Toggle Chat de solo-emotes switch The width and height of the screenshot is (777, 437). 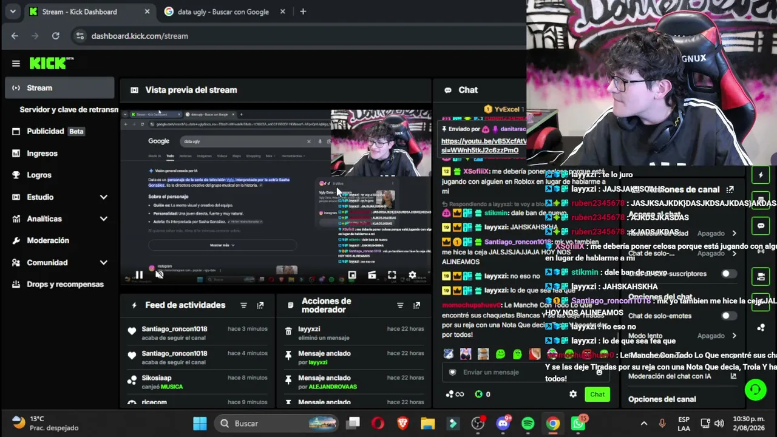pos(729,316)
